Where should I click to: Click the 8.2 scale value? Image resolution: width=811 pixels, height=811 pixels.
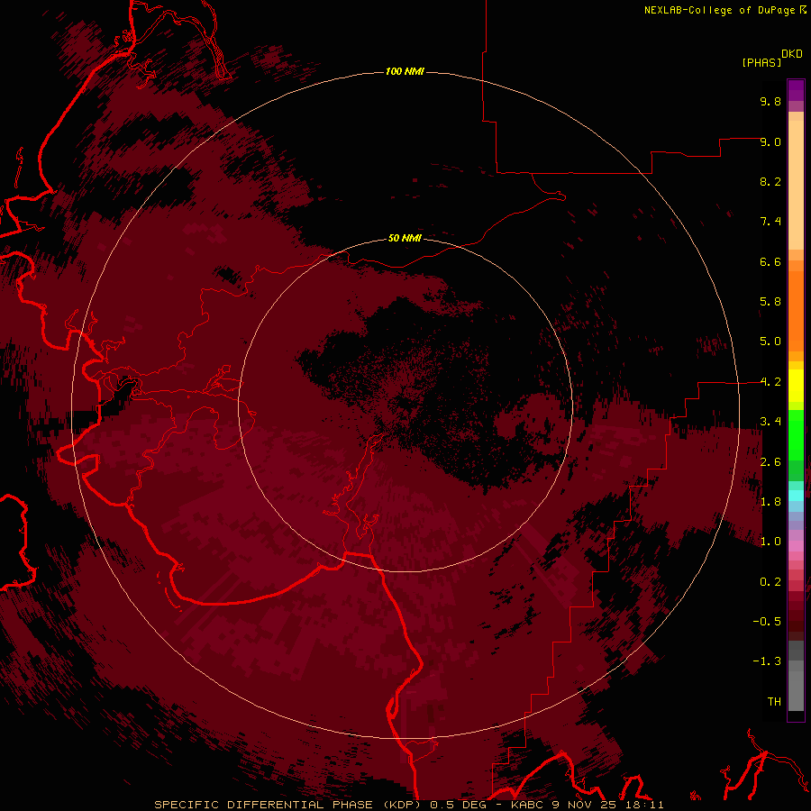[x=770, y=181]
